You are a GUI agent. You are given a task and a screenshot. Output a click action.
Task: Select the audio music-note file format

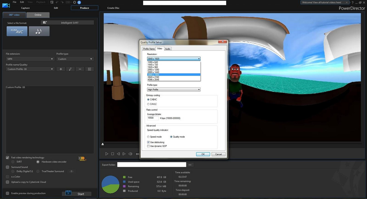coord(39,31)
